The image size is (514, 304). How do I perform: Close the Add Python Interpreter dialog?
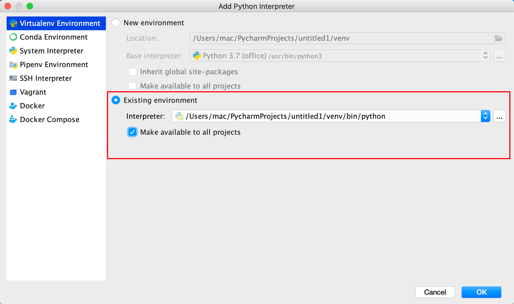click(x=8, y=6)
